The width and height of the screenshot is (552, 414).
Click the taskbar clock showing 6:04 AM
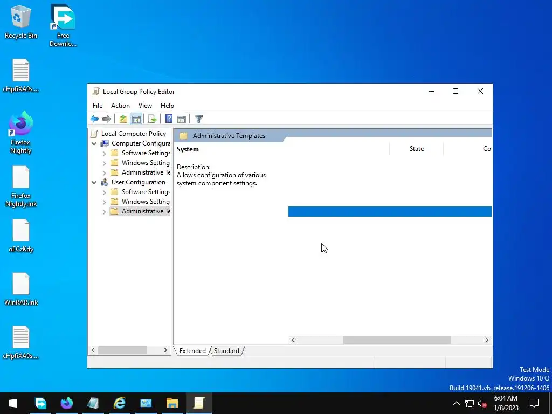click(x=506, y=403)
